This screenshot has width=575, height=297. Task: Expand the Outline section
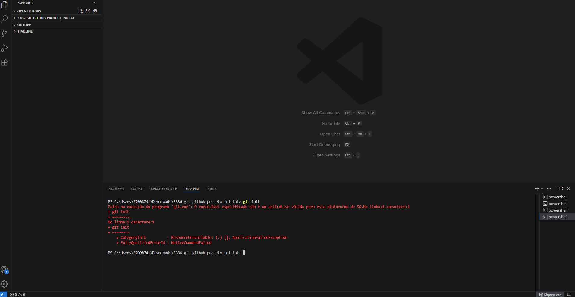[x=24, y=25]
